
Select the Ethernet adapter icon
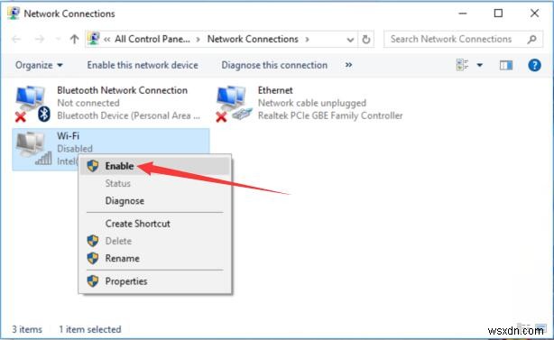[x=234, y=103]
